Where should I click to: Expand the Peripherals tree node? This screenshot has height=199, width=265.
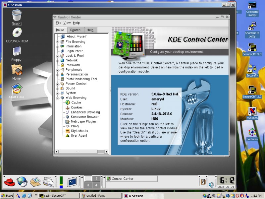(x=58, y=70)
